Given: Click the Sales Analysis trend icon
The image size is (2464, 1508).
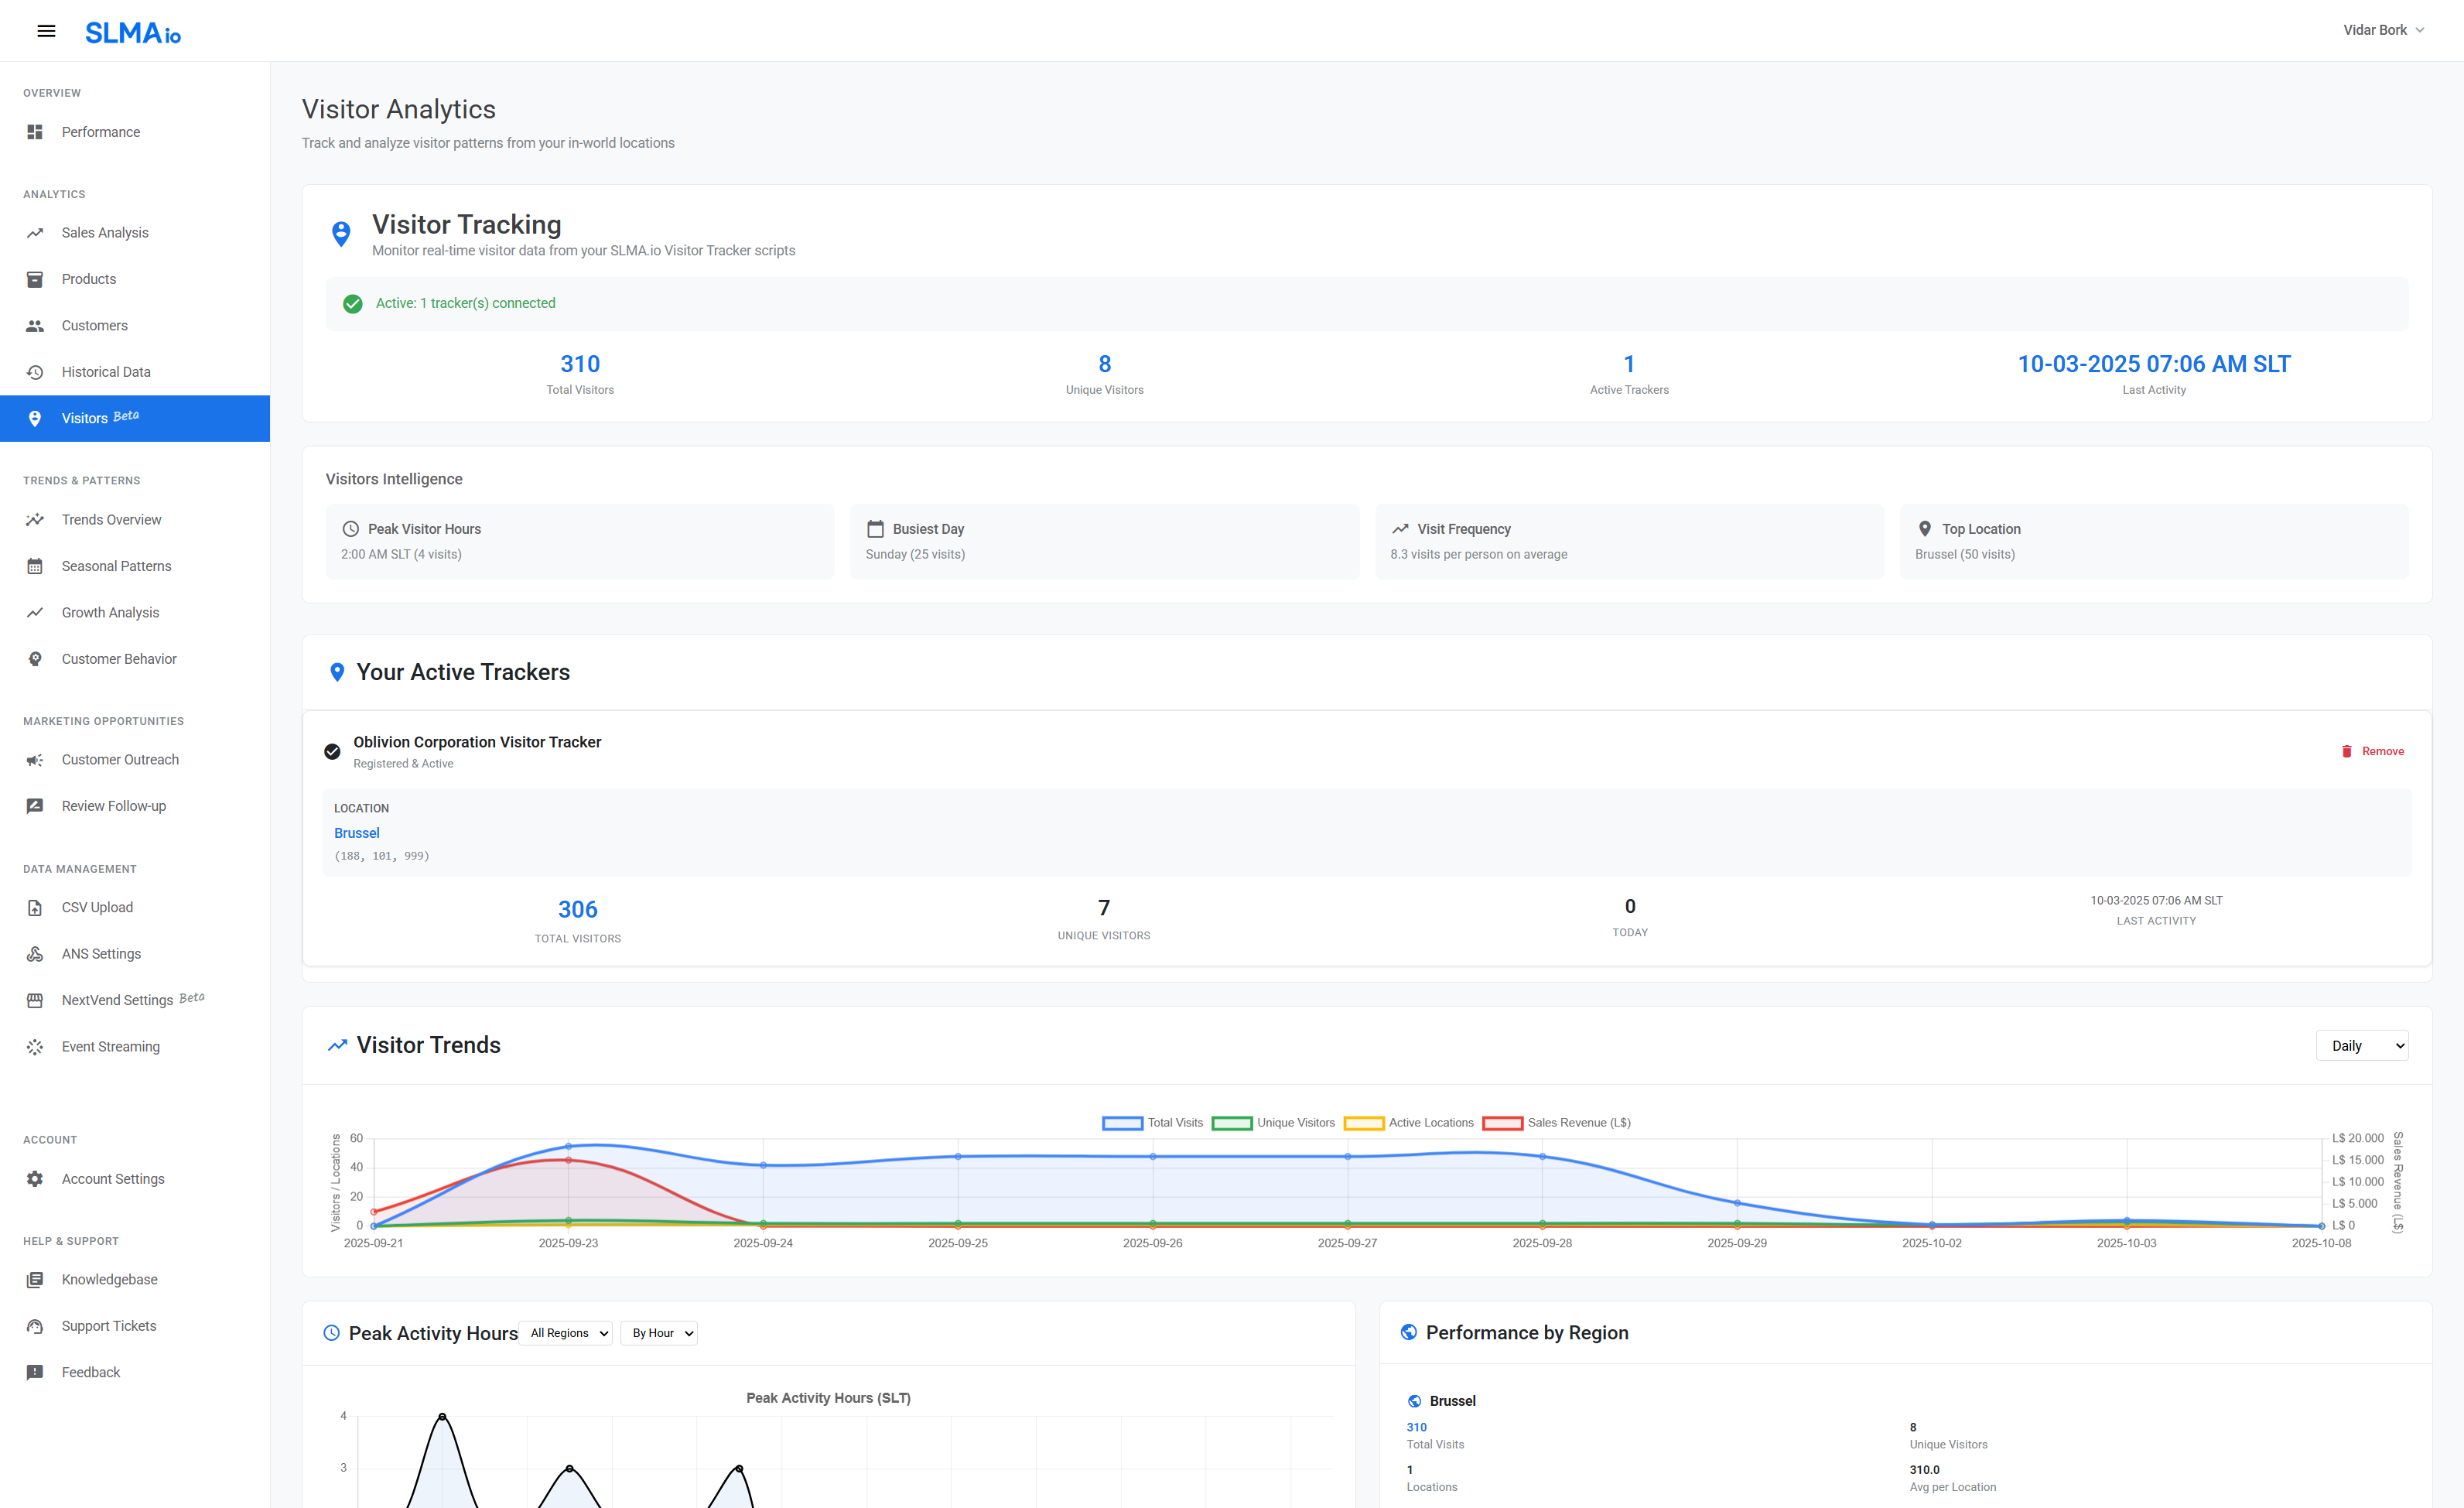Looking at the screenshot, I should point(35,233).
